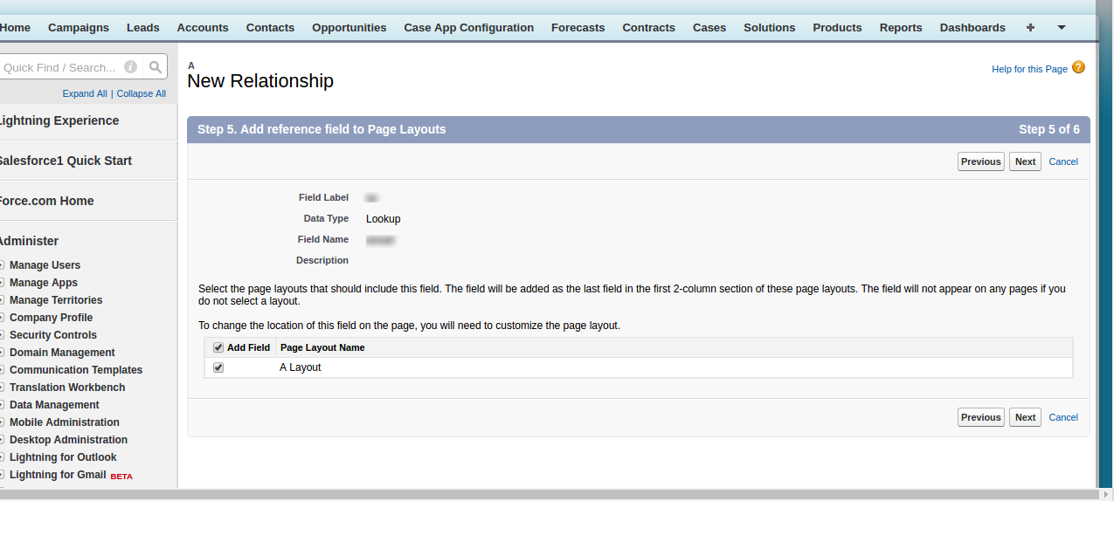Click the Expand All link
Image resolution: width=1114 pixels, height=549 pixels.
[x=85, y=93]
